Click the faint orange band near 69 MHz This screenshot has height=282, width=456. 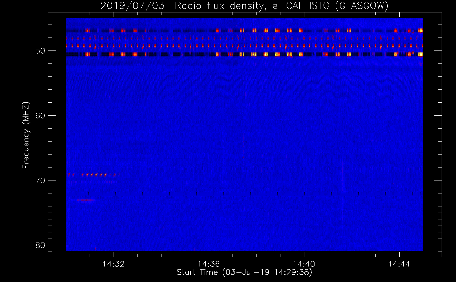coord(94,175)
